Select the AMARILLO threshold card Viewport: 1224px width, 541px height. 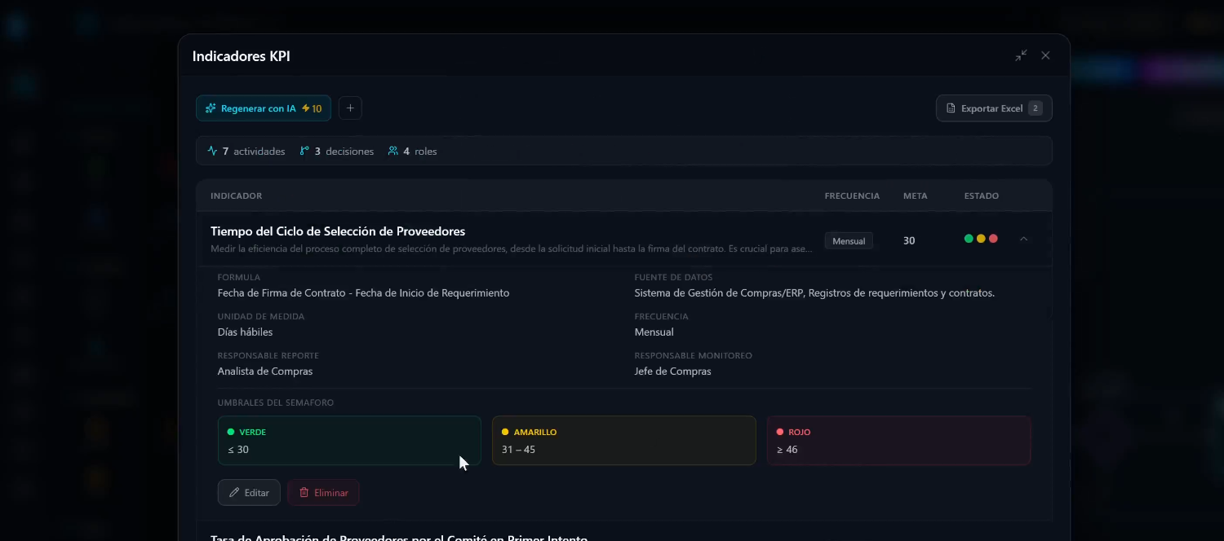[623, 441]
